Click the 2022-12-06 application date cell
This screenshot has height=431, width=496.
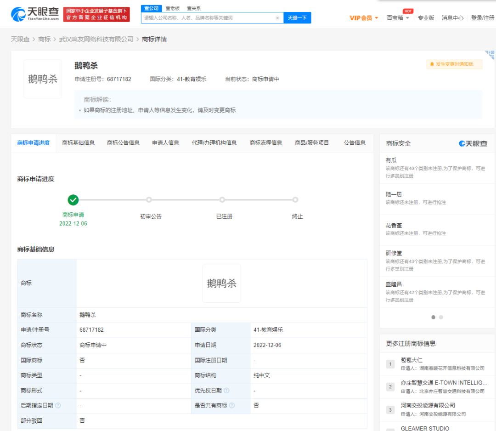[309, 345]
